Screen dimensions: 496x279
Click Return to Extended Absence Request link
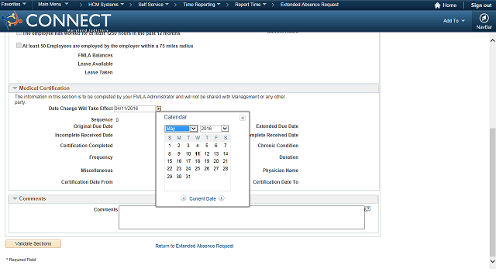(x=195, y=246)
